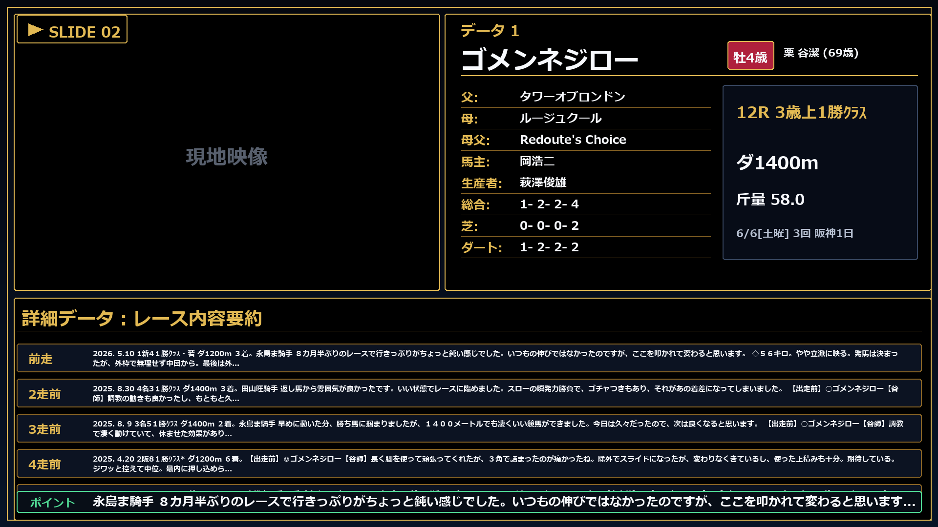
Task: Click the ダ1400m distance text
Action: (x=777, y=162)
